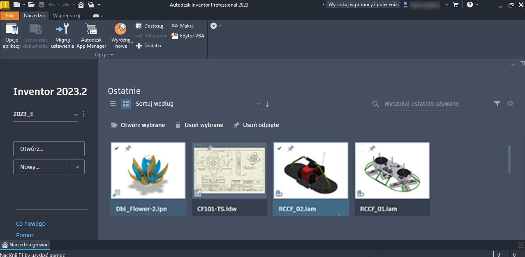Viewport: 525px width, 257px height.
Task: Open the Dbl_Flower-2.ipn thumbnail
Action: [148, 171]
